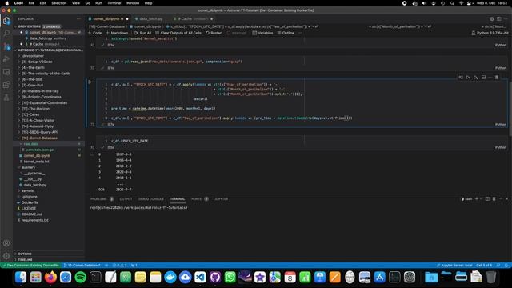This screenshot has height=288, width=512.
Task: Add a new terminal with plus
Action: coord(477,199)
